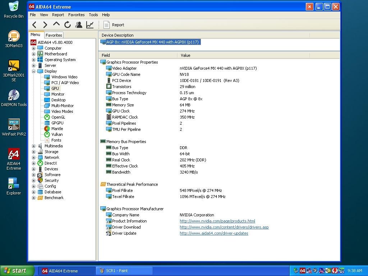Collapse the Display tree node
Screen dimensions: 368x276
point(33,71)
